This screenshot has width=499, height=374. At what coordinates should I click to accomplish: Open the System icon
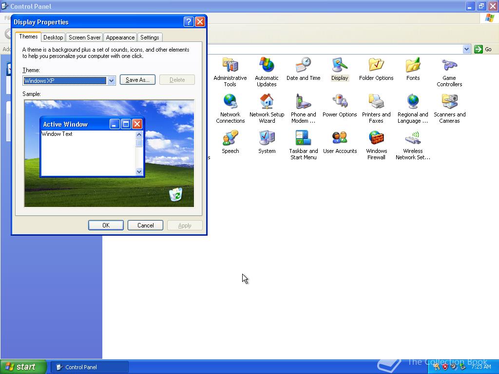pyautogui.click(x=267, y=138)
